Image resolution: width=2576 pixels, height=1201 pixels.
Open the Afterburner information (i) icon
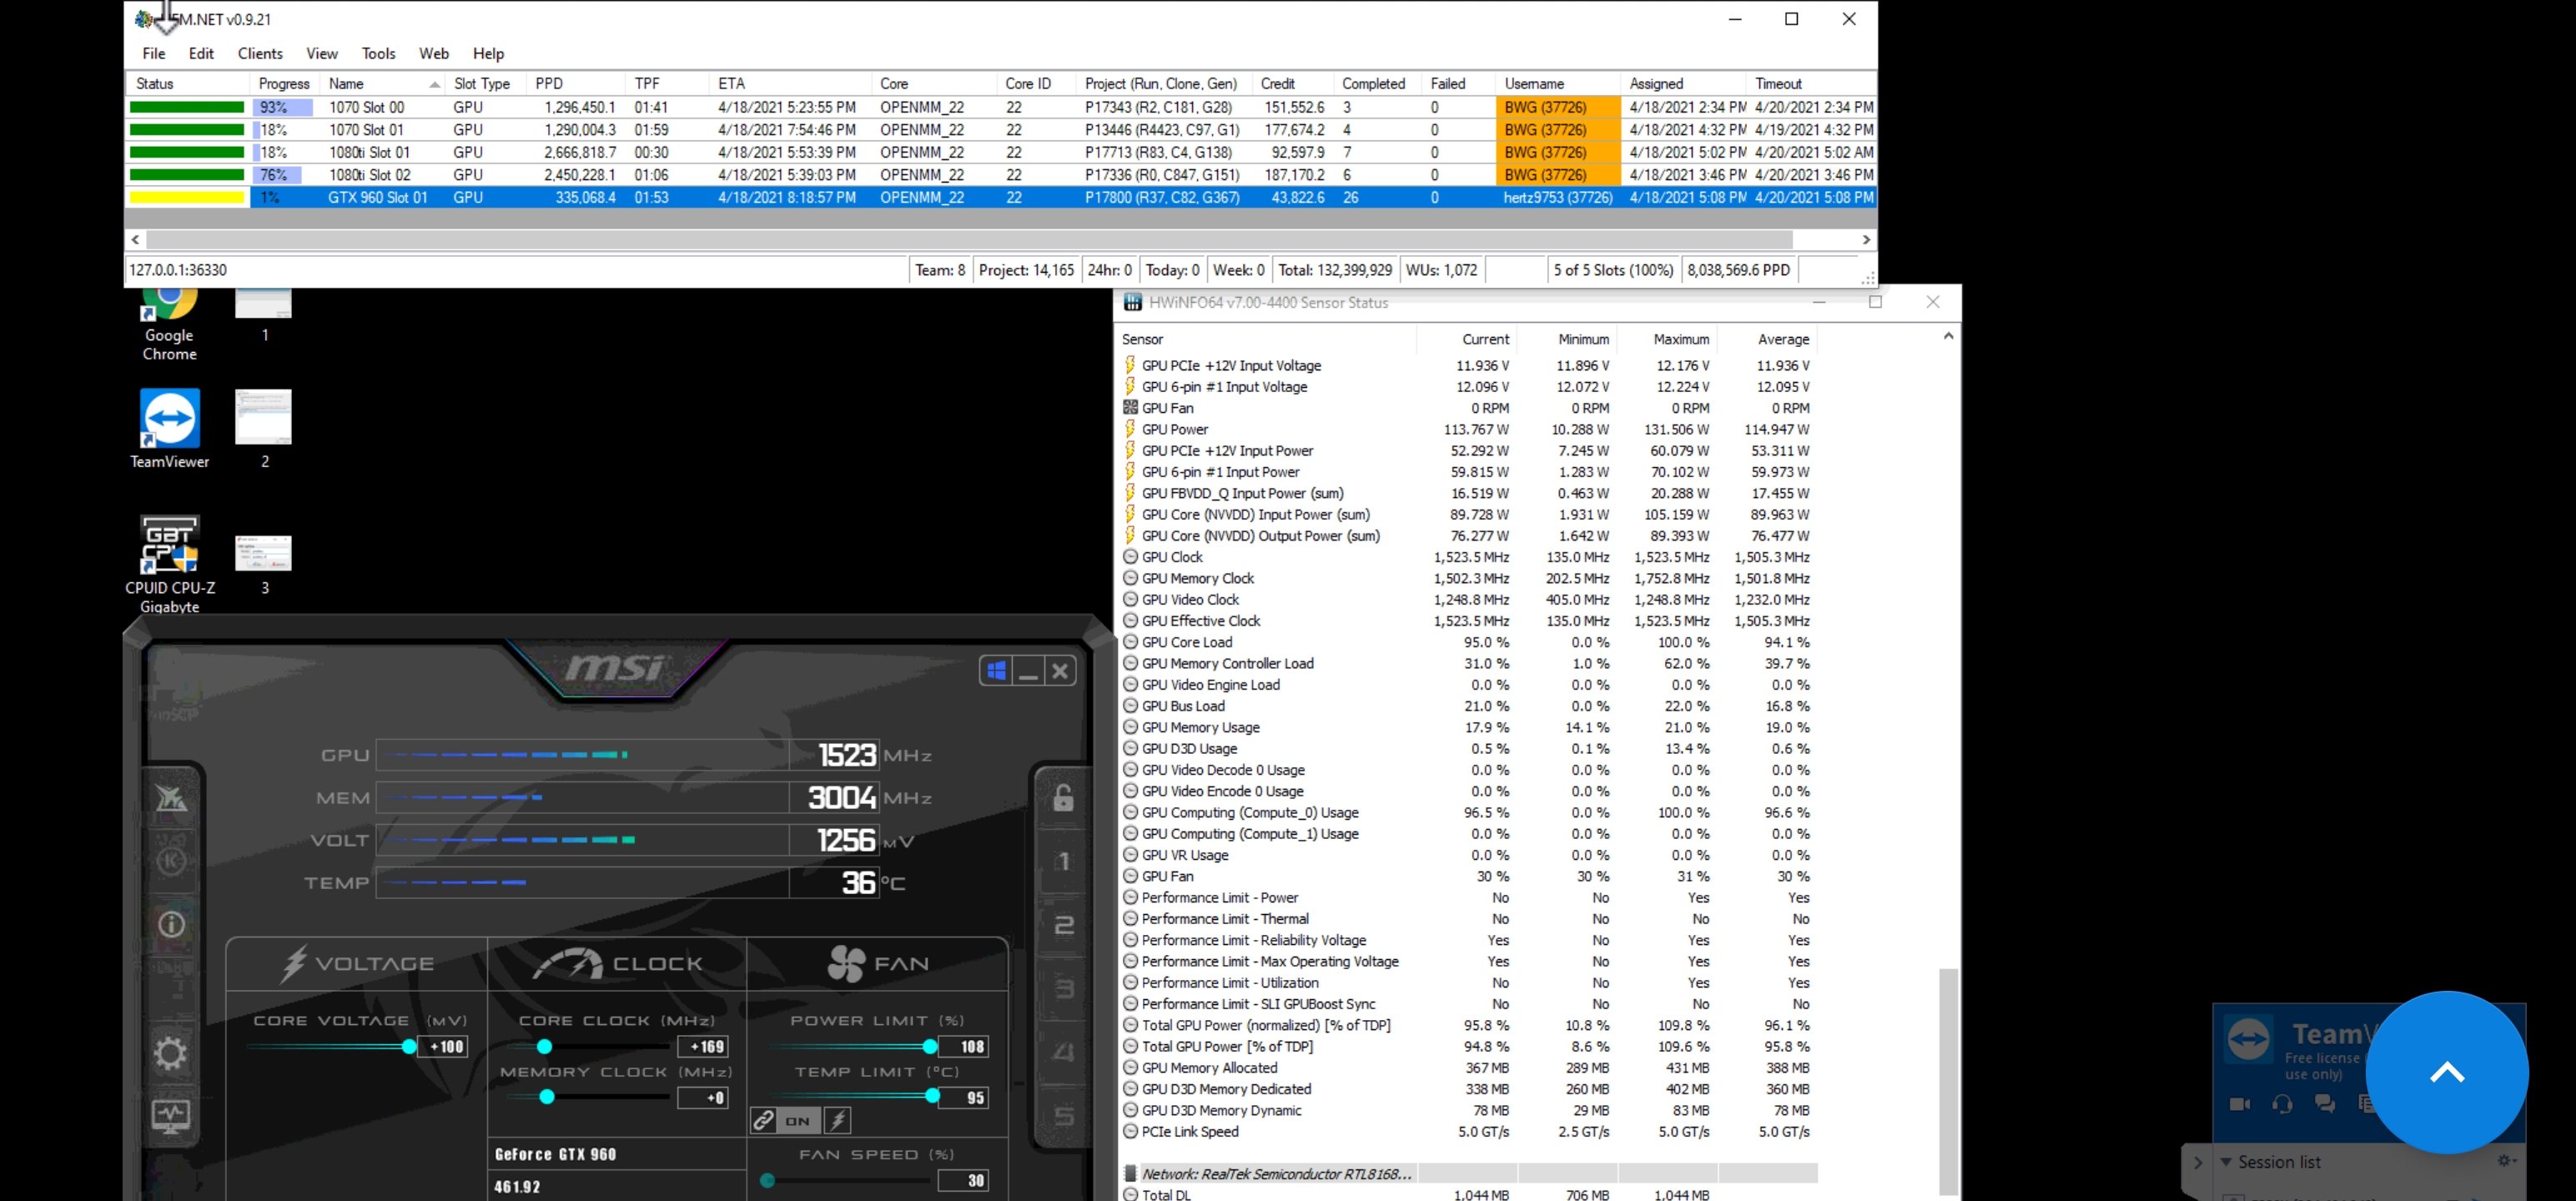coord(171,925)
